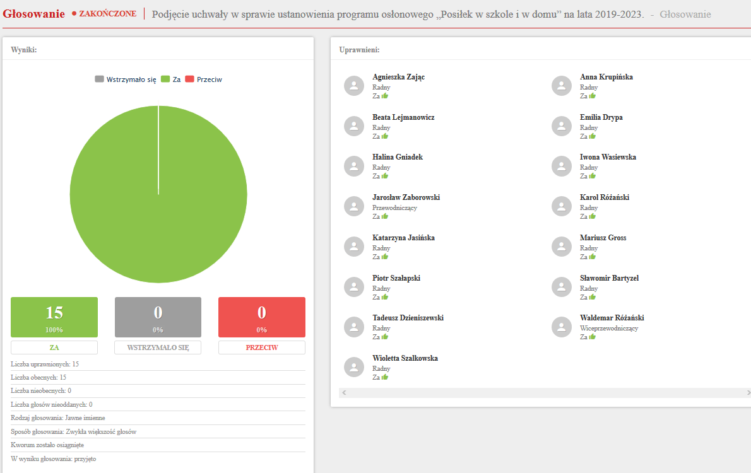
Task: Toggle the 'Wstrzymało się' legend entry
Action: 126,79
